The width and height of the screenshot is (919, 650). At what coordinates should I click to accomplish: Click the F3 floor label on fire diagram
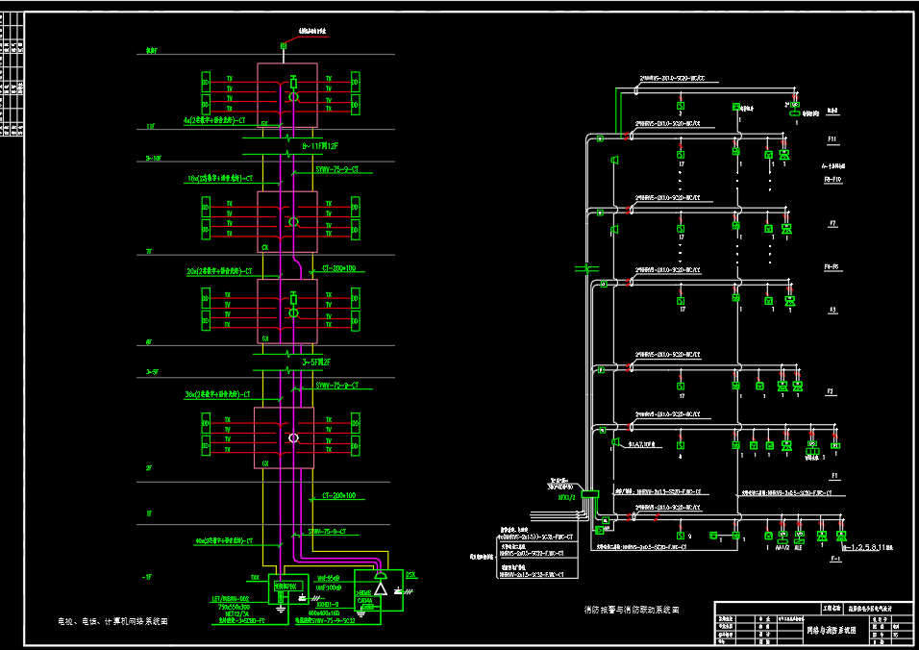pyautogui.click(x=832, y=310)
